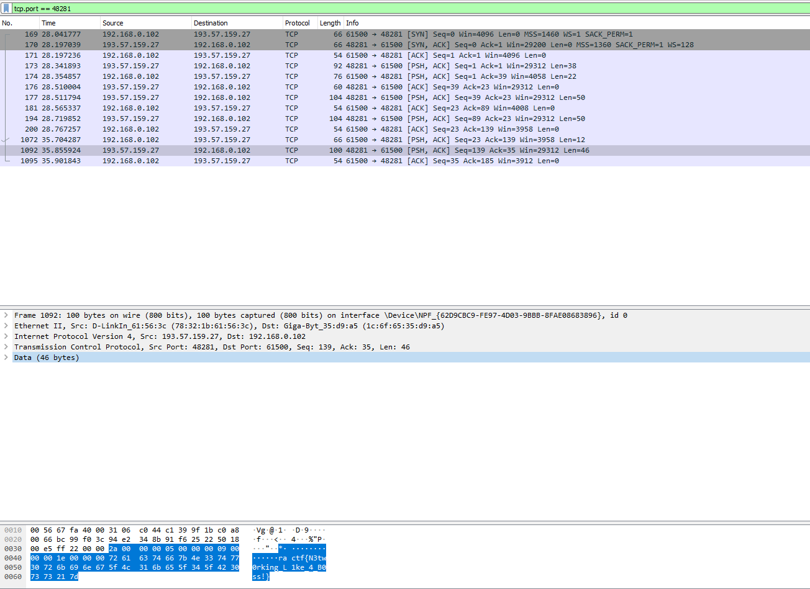Click the Data (46 bytes) label
The image size is (810, 589).
click(x=47, y=357)
